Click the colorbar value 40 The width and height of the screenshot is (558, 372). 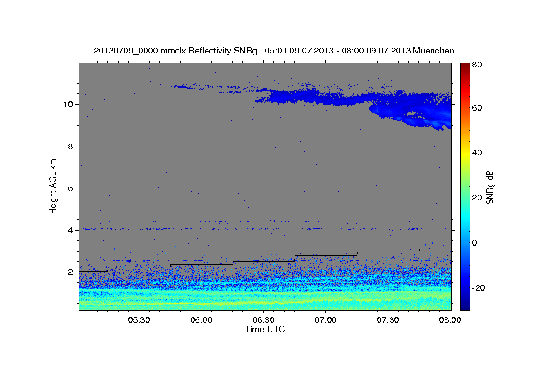coord(477,153)
